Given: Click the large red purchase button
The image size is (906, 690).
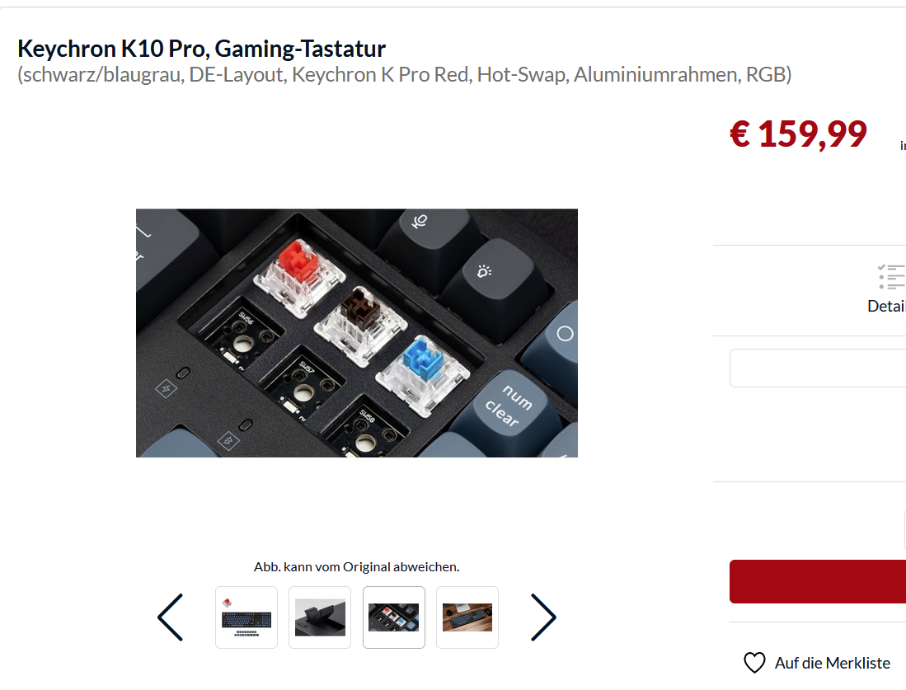Looking at the screenshot, I should (x=818, y=581).
